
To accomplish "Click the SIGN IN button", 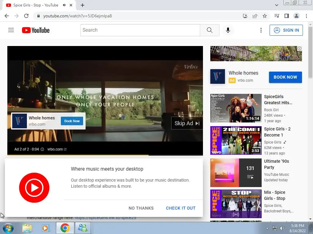I will (x=286, y=30).
